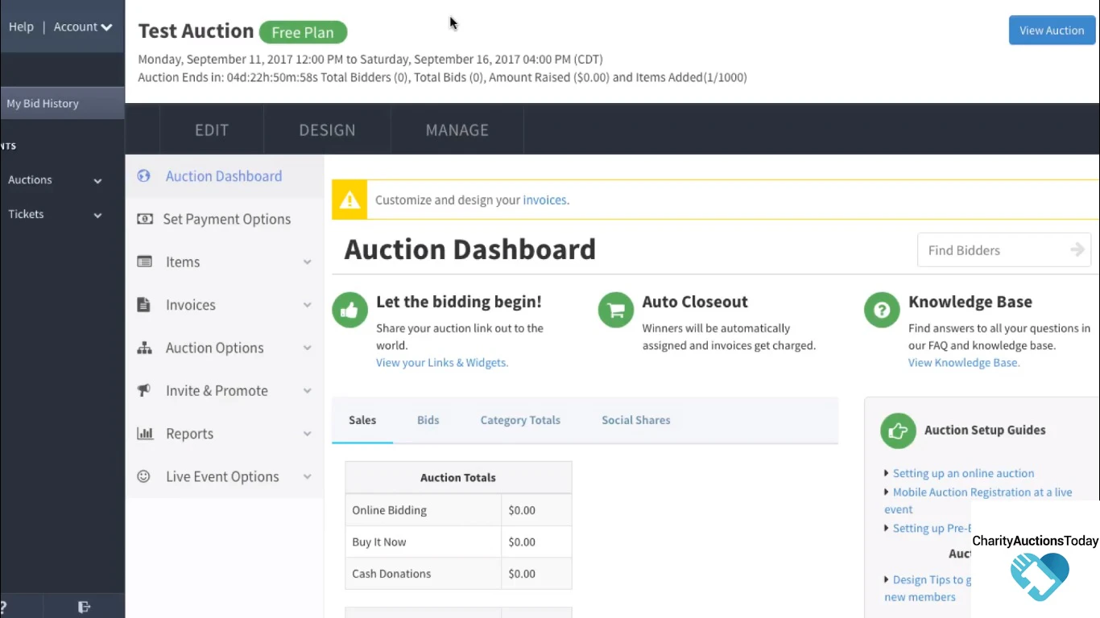Click the Auction Options sitemap icon
The width and height of the screenshot is (1100, 618).
[145, 348]
